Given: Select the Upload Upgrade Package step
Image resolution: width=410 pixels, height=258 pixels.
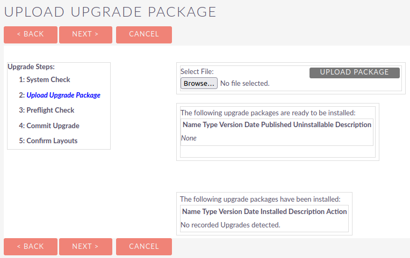Looking at the screenshot, I should (63, 95).
